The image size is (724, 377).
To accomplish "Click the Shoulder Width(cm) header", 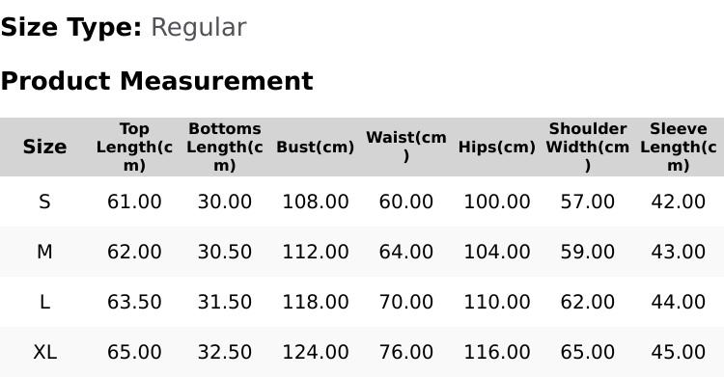I will pos(587,147).
